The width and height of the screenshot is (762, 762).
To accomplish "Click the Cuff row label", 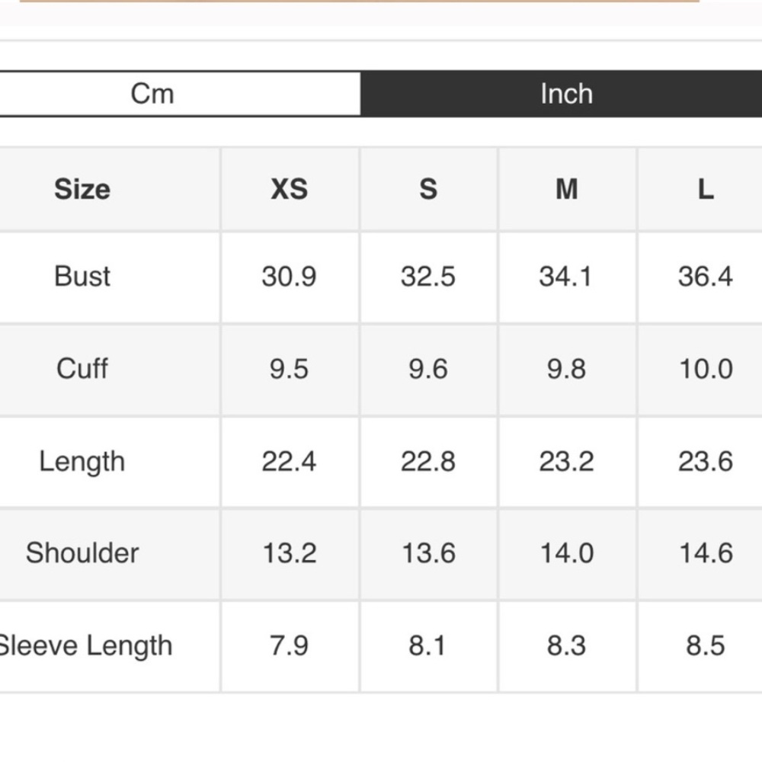I will point(82,369).
